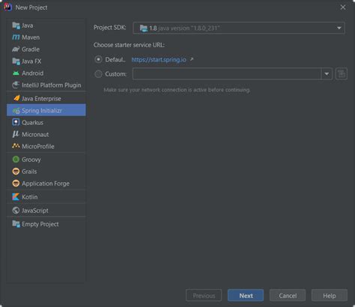Click the Micronaut mu icon
355x307 pixels.
16,134
